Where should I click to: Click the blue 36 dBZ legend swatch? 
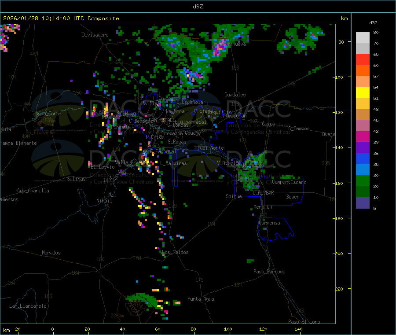coord(363,158)
